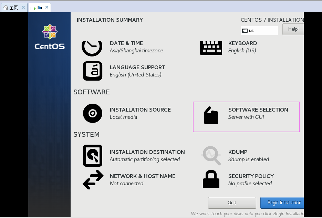Image resolution: width=322 pixels, height=218 pixels.
Task: Click Kdump is enabled text
Action: point(249,159)
